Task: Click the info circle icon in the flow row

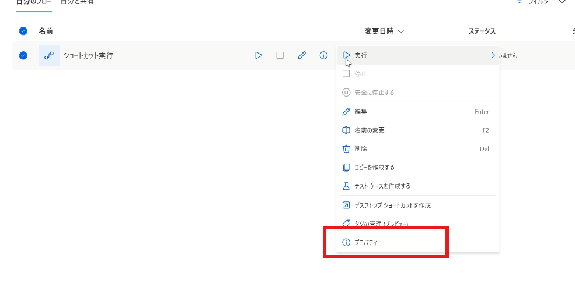Action: point(323,56)
